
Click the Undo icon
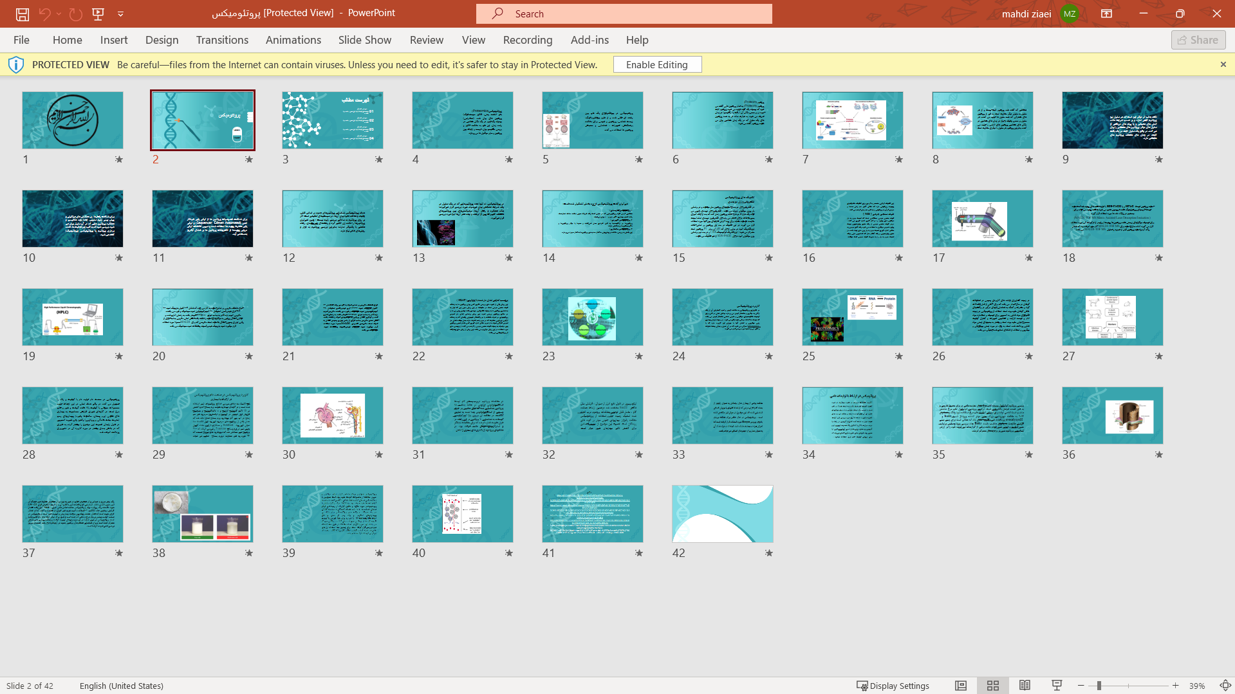coord(44,14)
